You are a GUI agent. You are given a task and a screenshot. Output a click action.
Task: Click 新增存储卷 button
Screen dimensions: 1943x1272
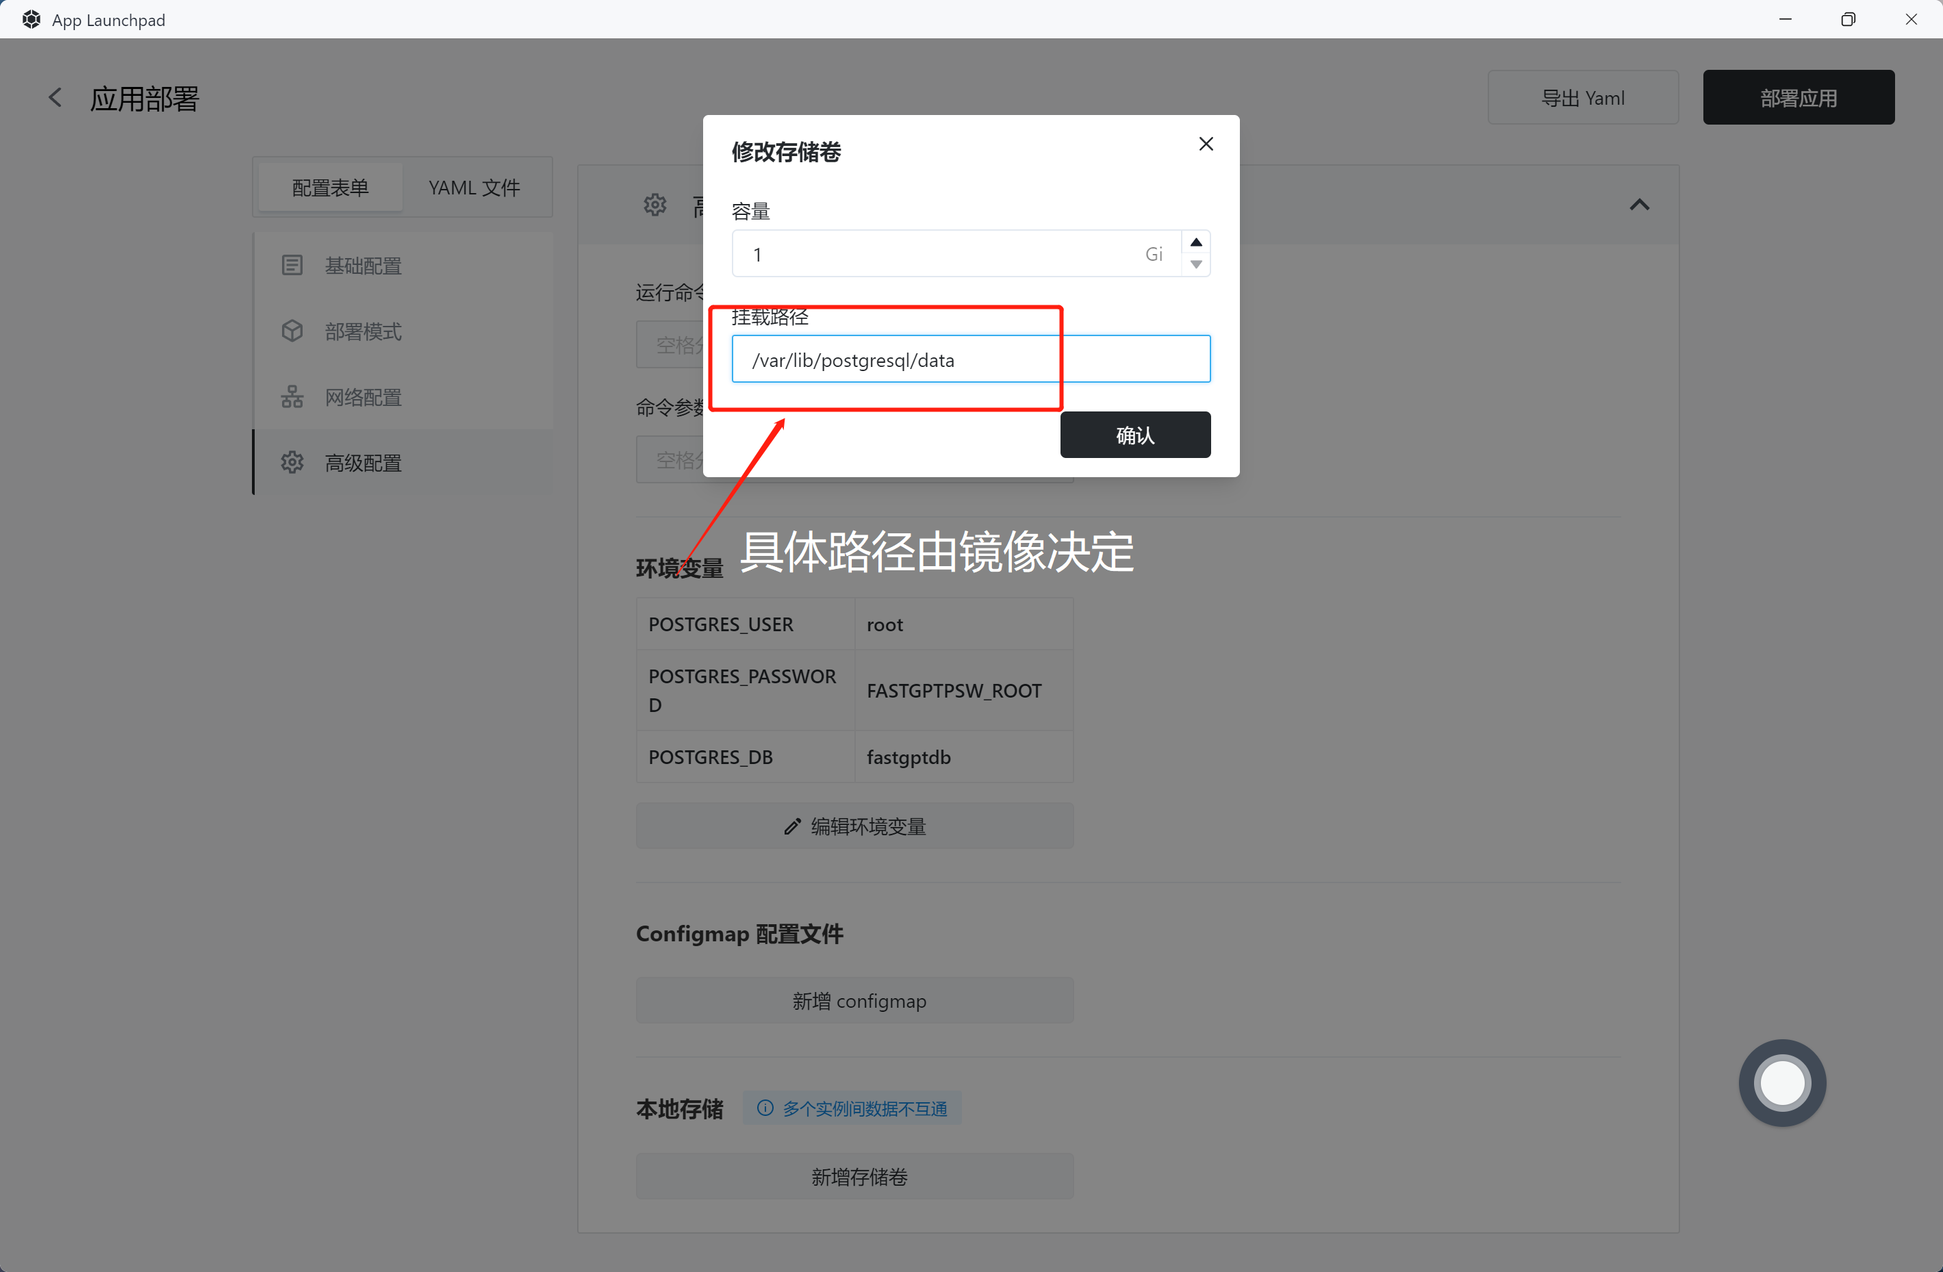point(854,1176)
